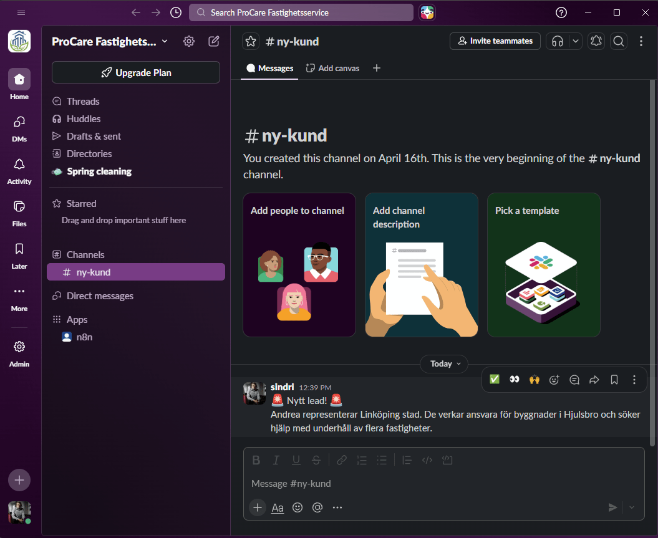
Task: Go forward in history arrow
Action: [156, 12]
